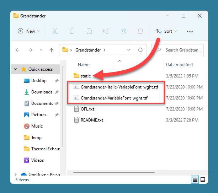Click font icon of Grandstander-VariableFont_wght.ttf
This screenshot has height=193, width=218.
point(76,98)
